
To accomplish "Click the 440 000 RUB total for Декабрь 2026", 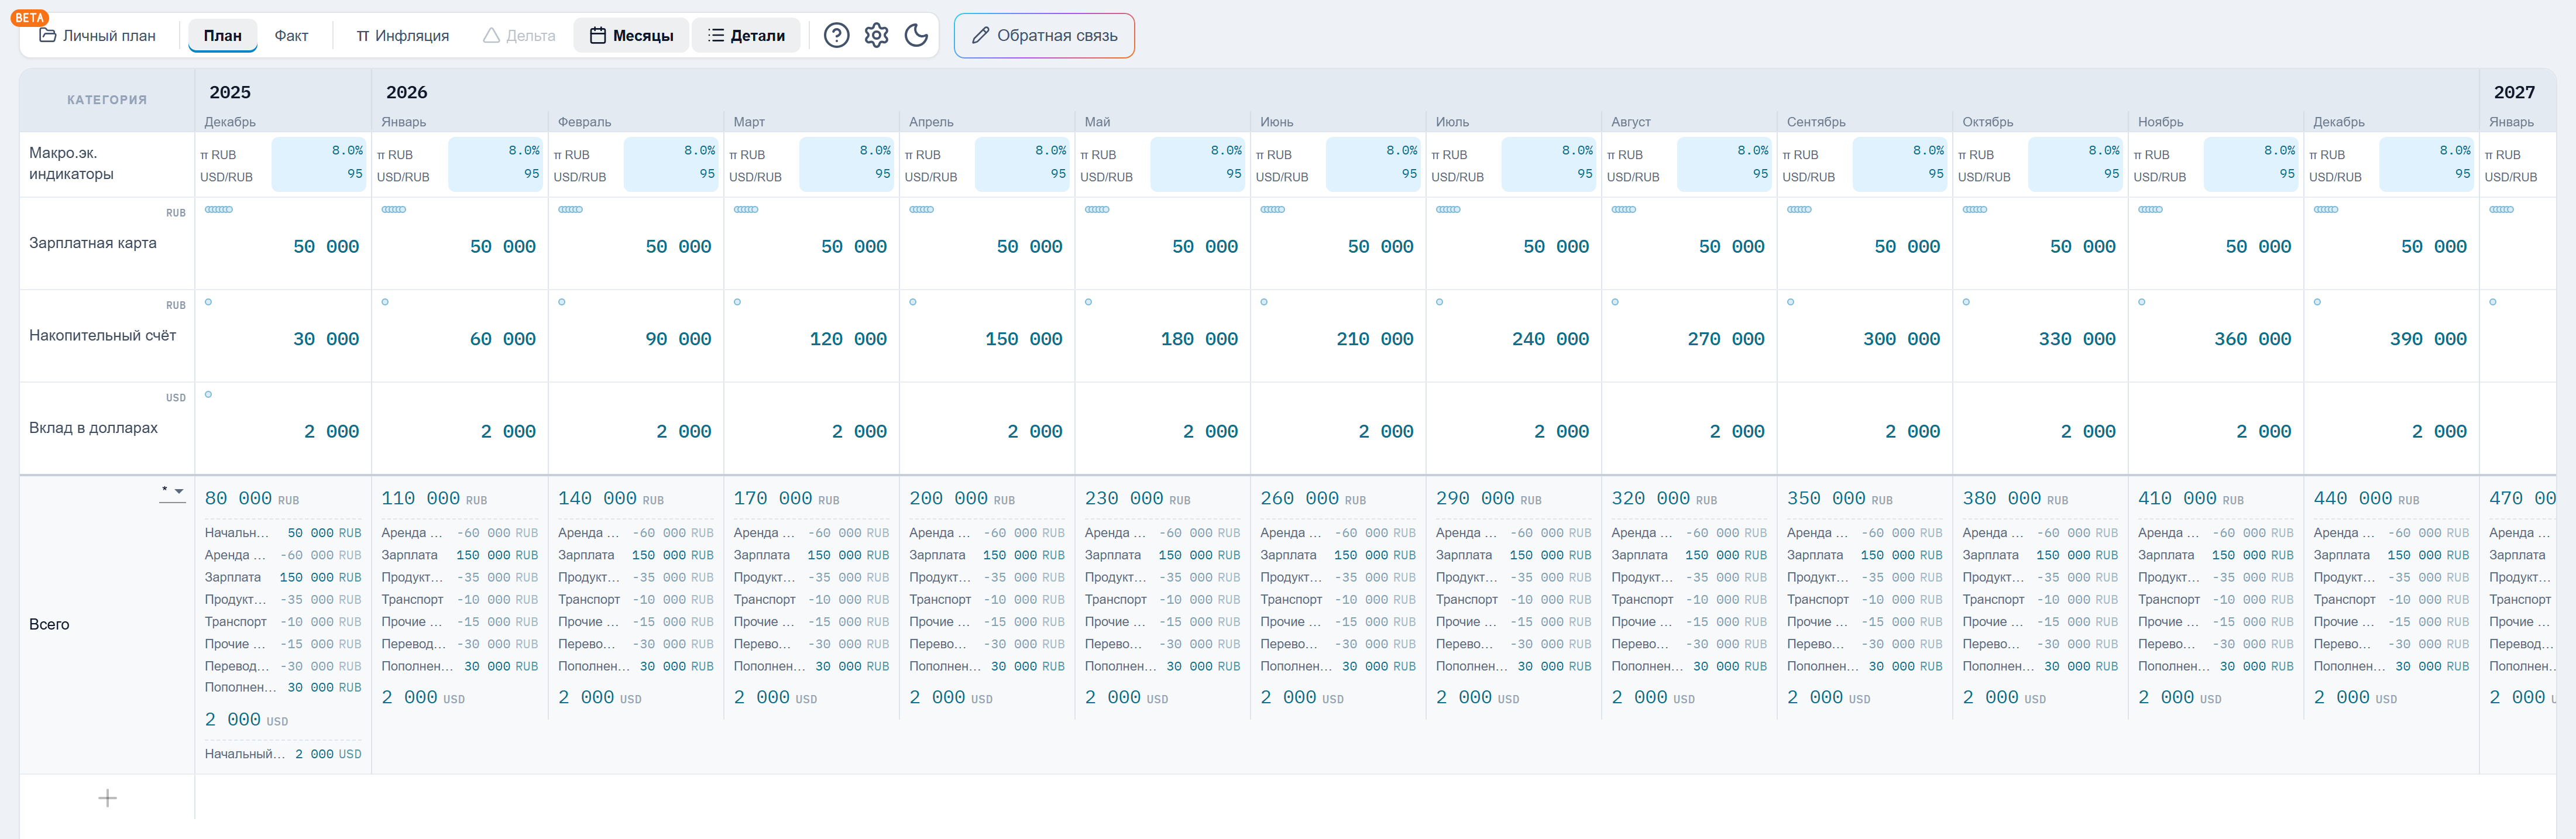I will coord(2366,499).
